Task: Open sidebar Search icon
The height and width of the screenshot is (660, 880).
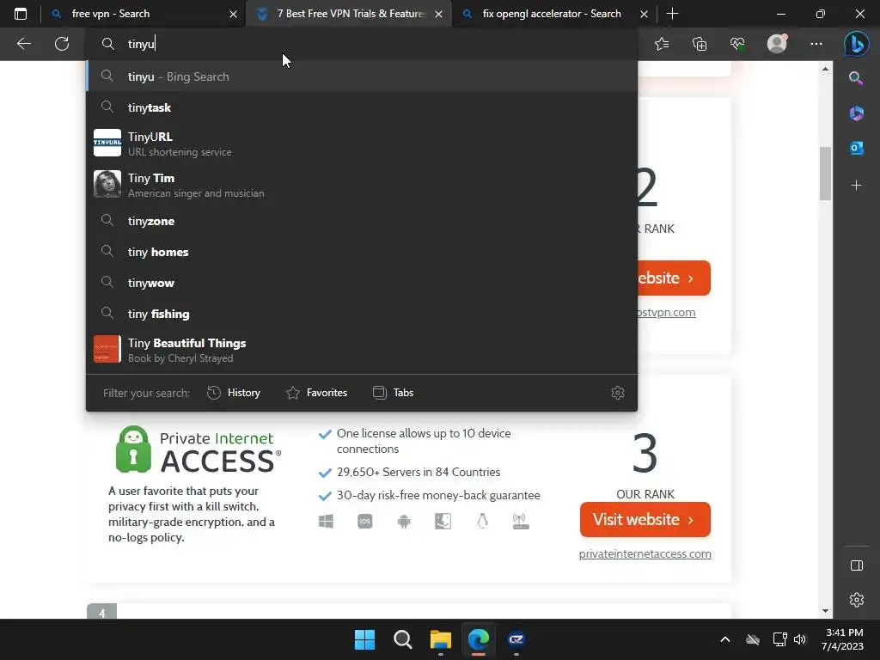Action: click(856, 78)
